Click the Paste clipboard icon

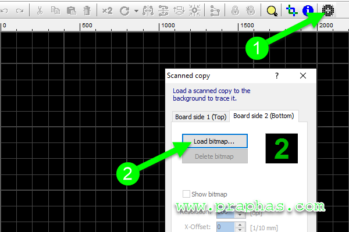point(72,10)
